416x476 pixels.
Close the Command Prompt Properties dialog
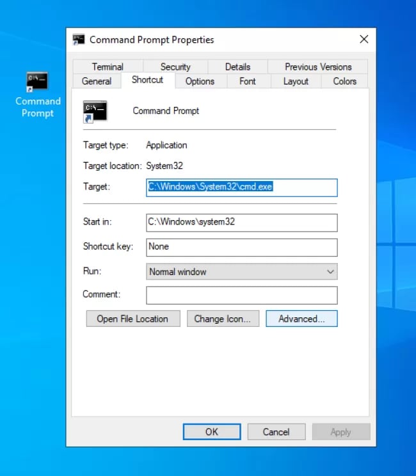click(x=364, y=39)
